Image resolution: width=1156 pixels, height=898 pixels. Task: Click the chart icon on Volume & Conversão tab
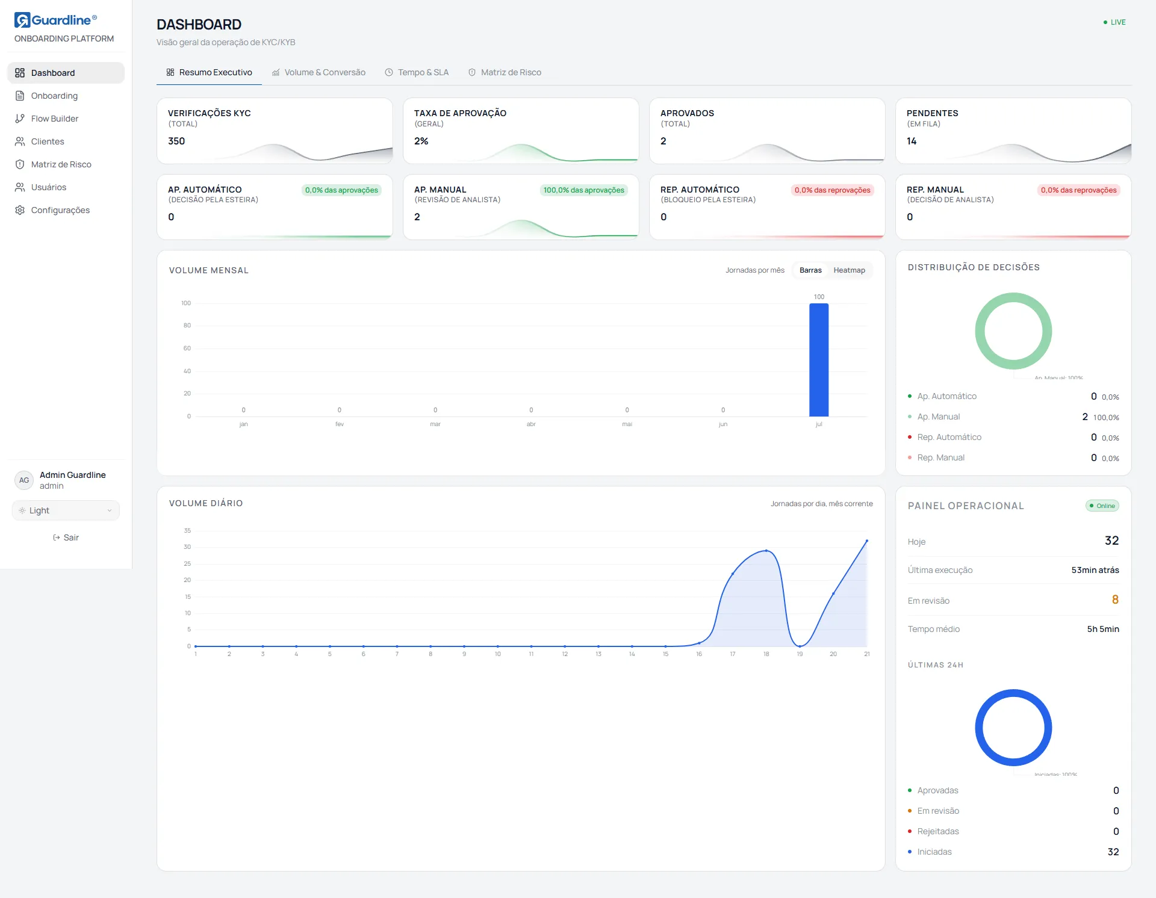(276, 72)
